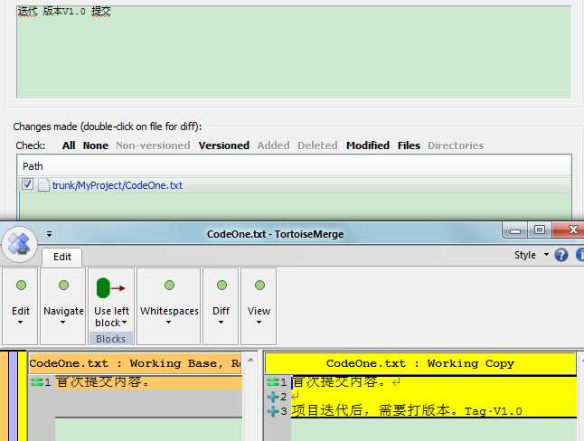584x441 pixels.
Task: Toggle the checkbox for trunk/MyProject/CodeOne.txt
Action: tap(27, 184)
